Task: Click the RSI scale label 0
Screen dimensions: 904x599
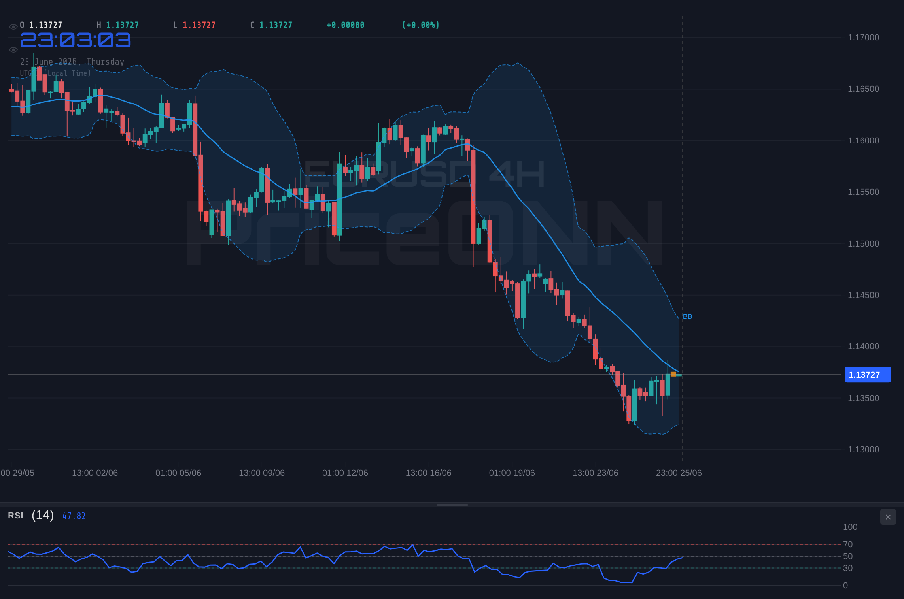Action: tap(845, 586)
